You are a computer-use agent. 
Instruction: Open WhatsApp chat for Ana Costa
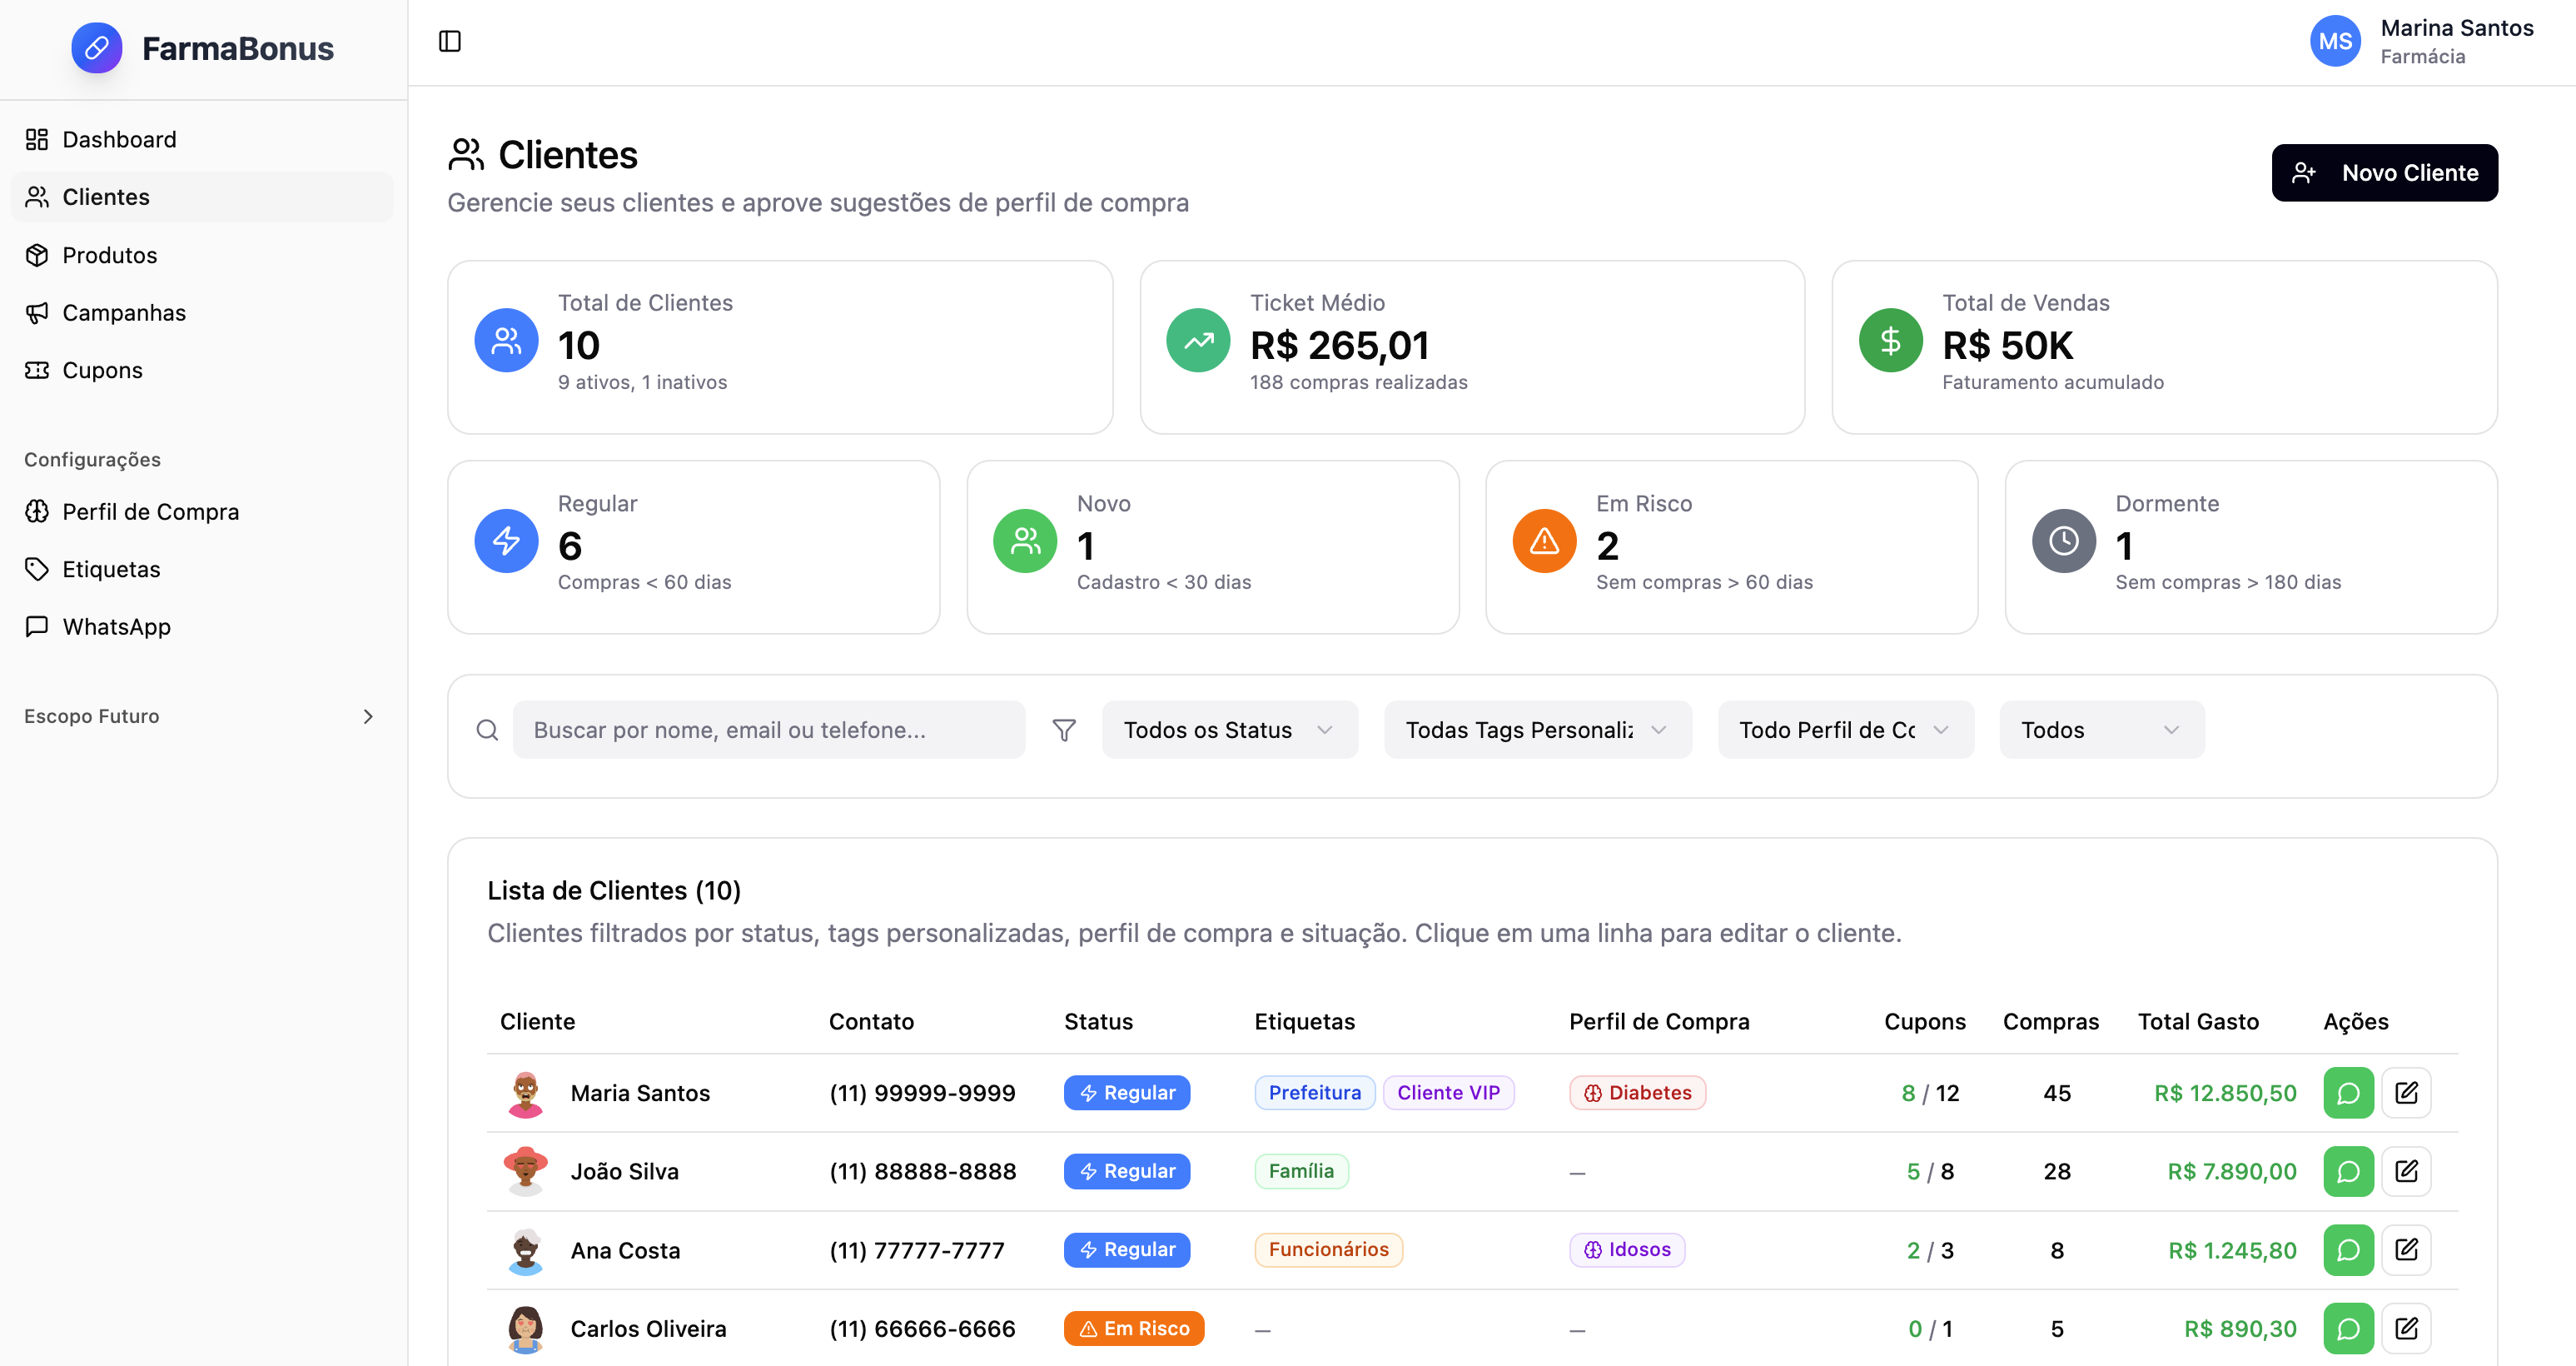[2348, 1250]
